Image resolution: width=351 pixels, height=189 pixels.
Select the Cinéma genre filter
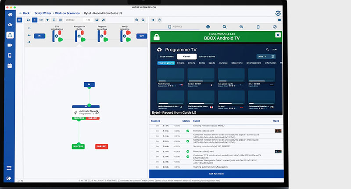pyautogui.click(x=192, y=63)
